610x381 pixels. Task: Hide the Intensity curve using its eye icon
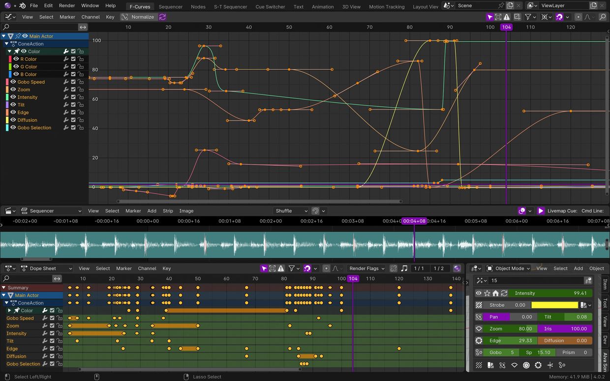(x=13, y=97)
